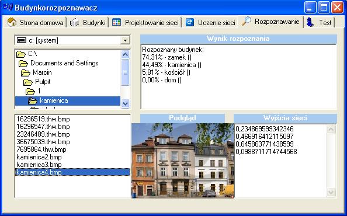The width and height of the screenshot is (347, 216).
Task: Click the Wynik rozpoznania header
Action: [238, 39]
